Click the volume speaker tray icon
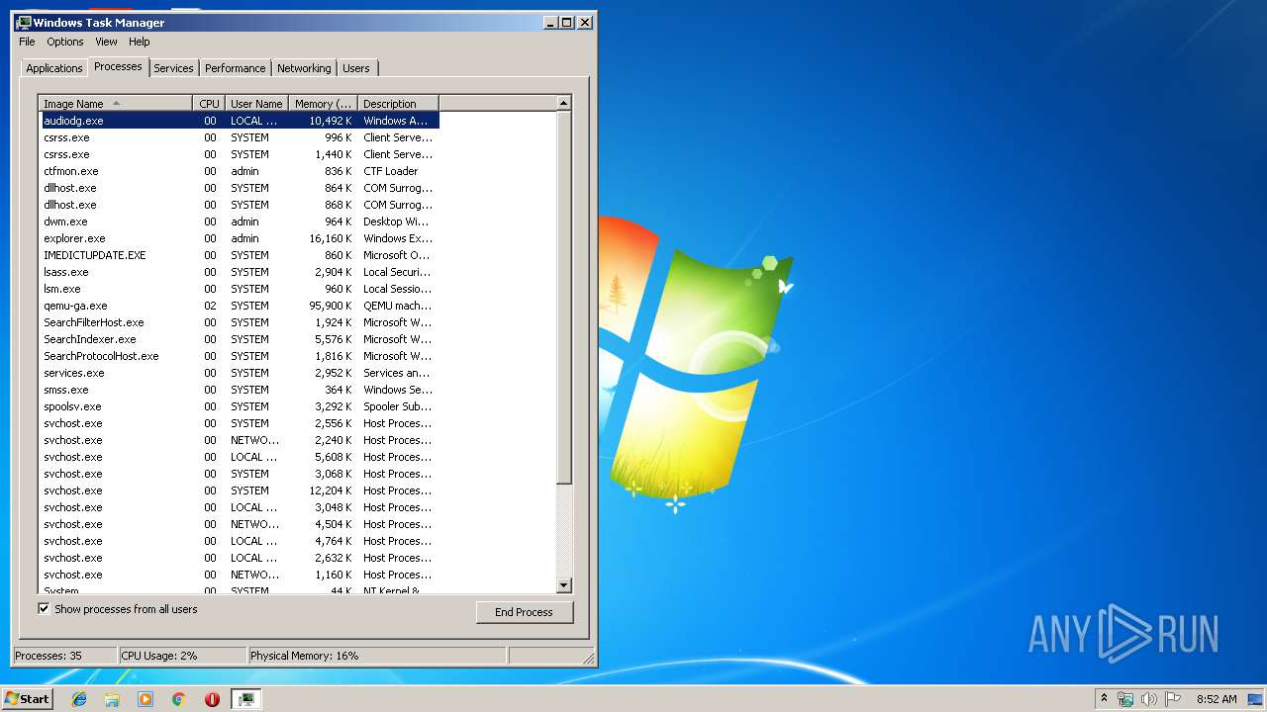The image size is (1267, 712). [1148, 699]
